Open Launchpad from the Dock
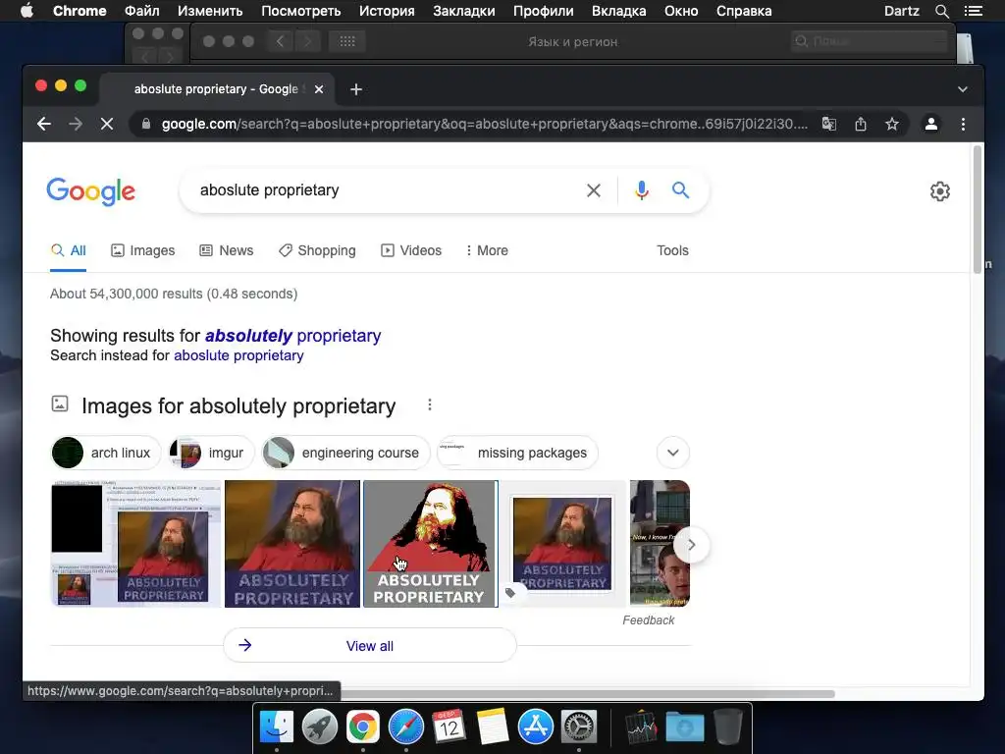 click(x=319, y=727)
